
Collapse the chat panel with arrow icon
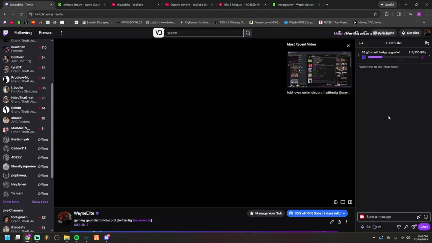pos(361,43)
